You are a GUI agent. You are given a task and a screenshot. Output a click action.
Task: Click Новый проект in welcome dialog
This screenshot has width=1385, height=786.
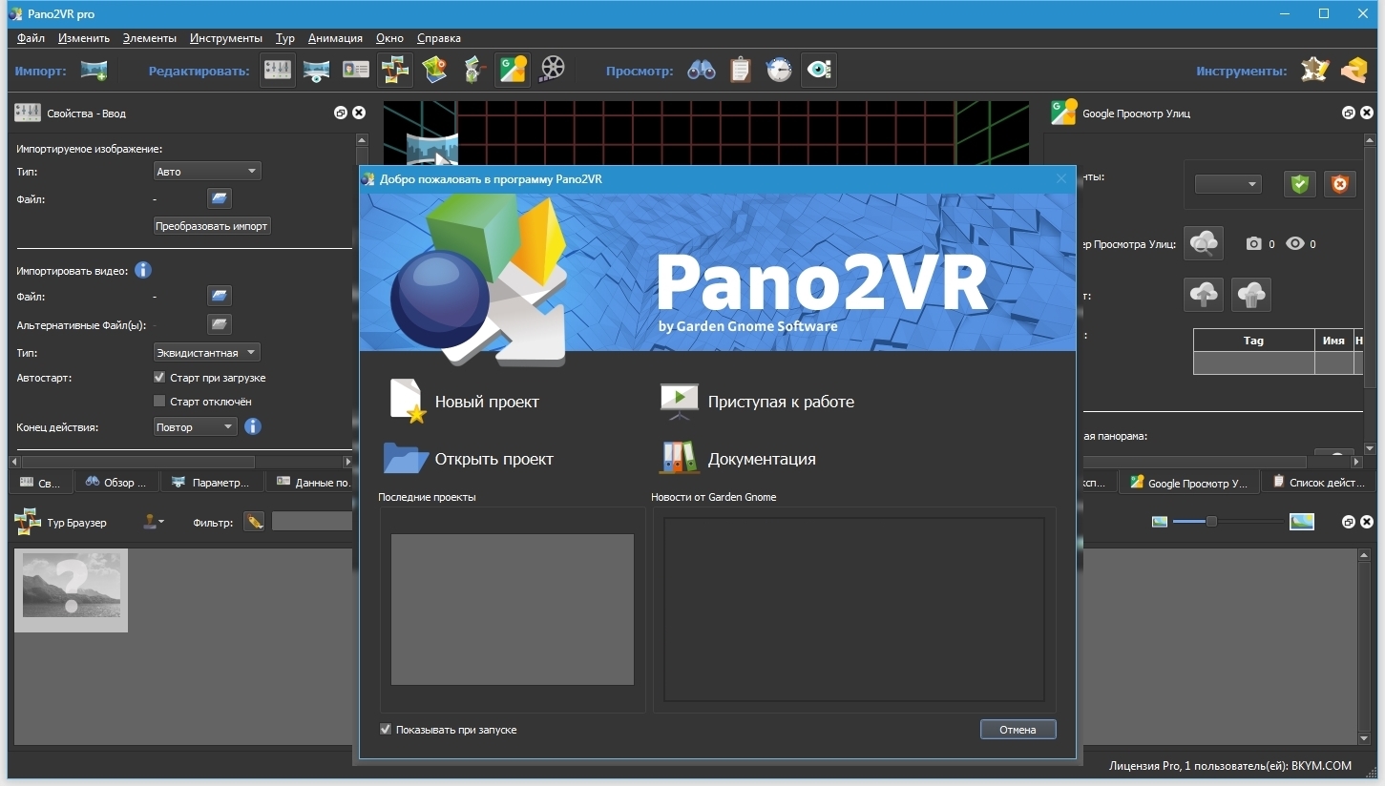tap(464, 402)
